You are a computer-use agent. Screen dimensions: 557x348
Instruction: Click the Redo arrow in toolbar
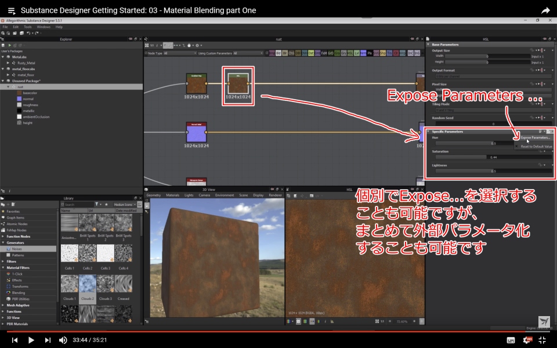(36, 33)
